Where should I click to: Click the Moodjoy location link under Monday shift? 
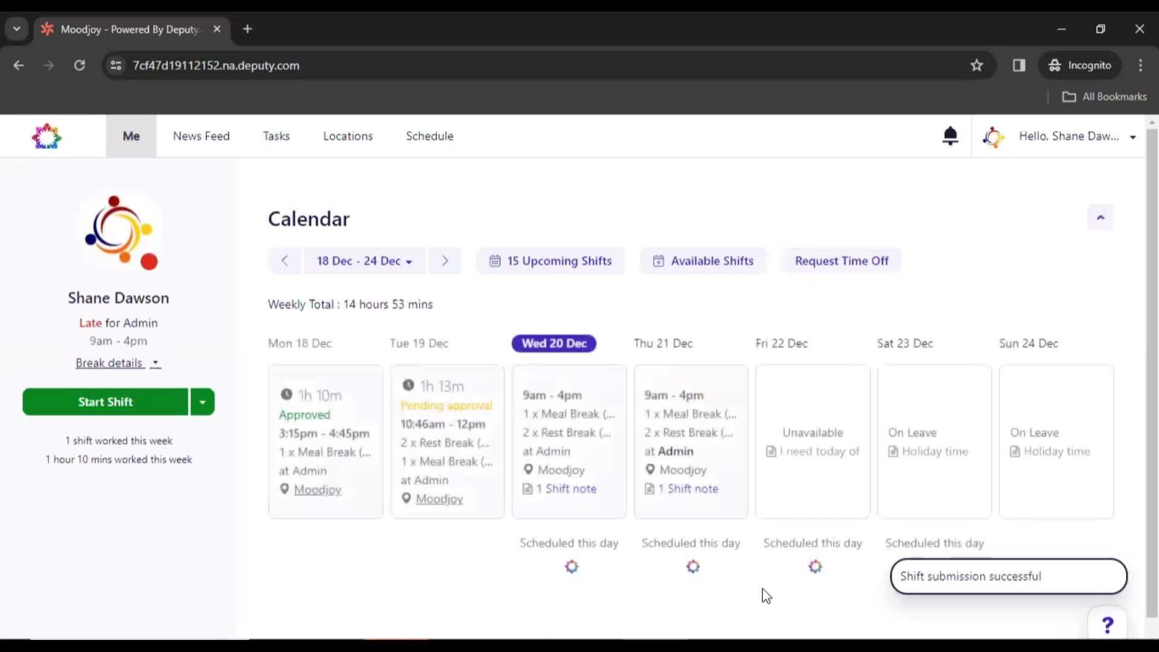point(318,490)
